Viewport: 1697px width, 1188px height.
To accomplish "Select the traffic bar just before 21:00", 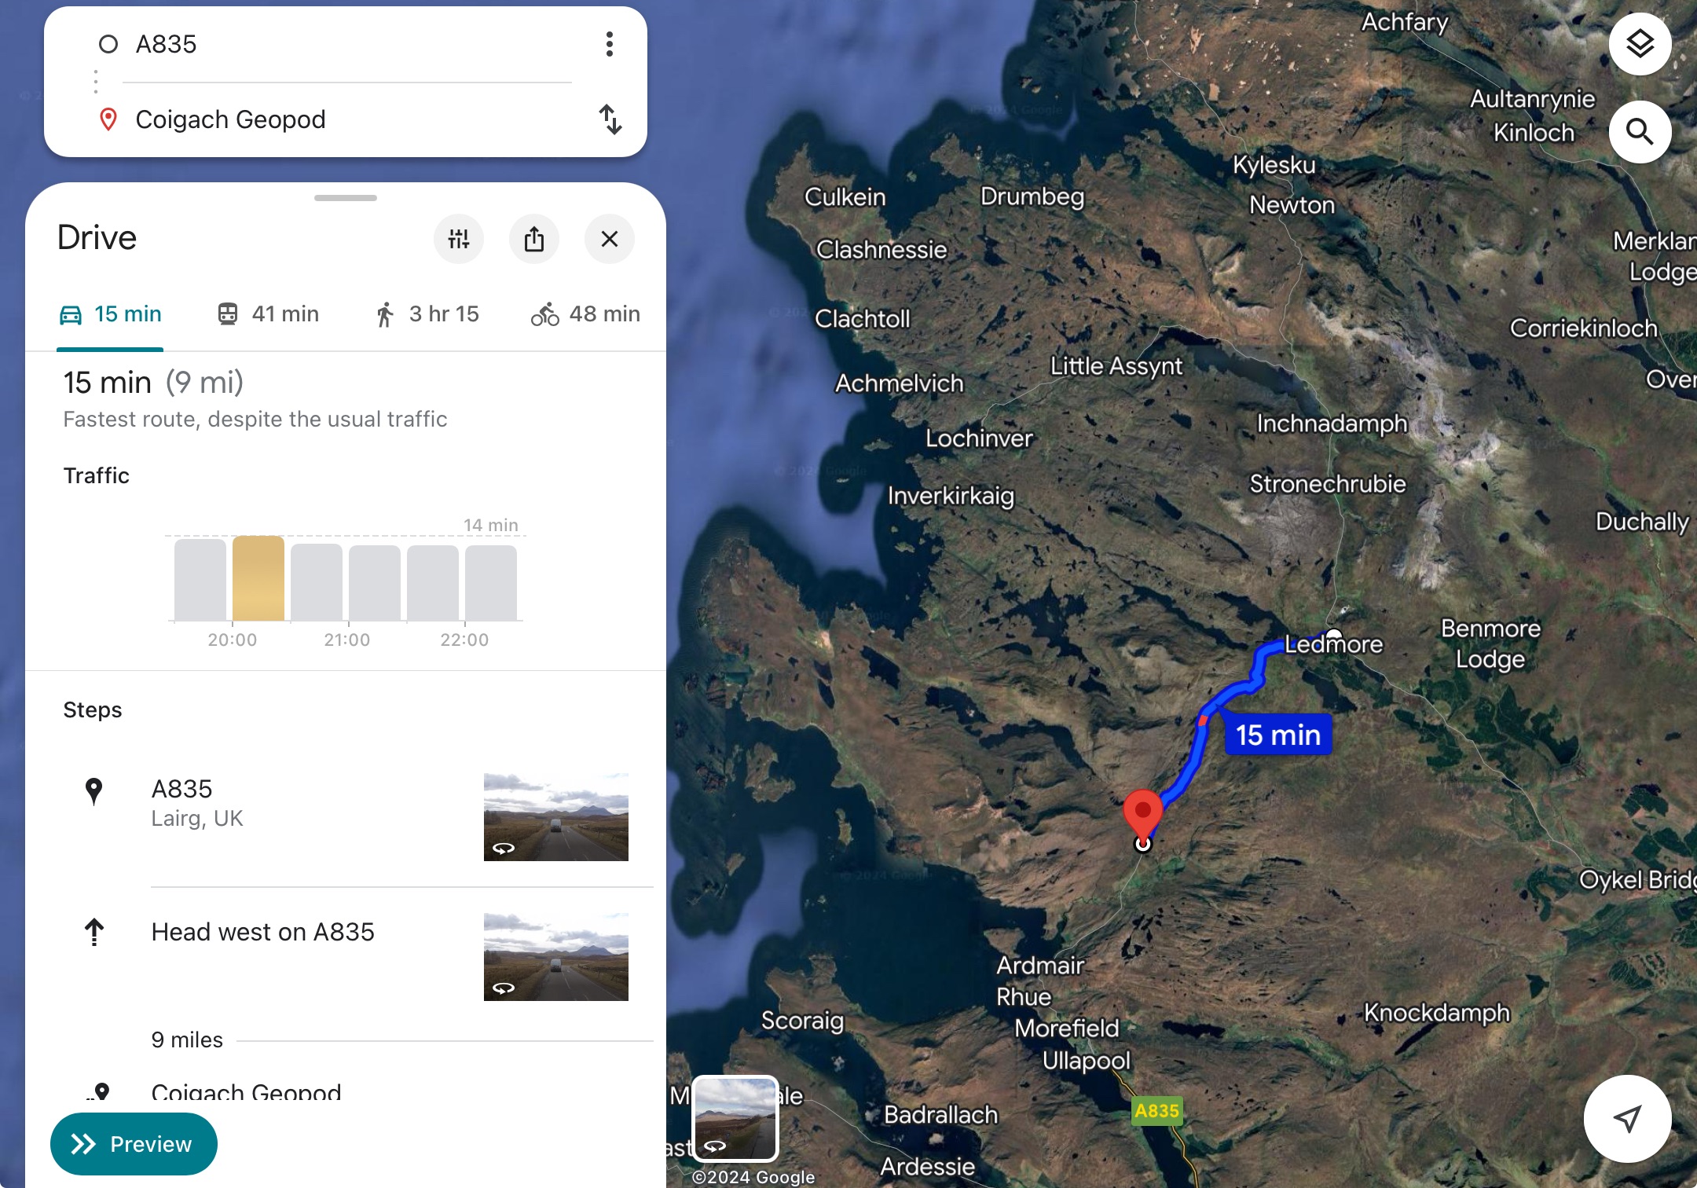I will click(317, 582).
